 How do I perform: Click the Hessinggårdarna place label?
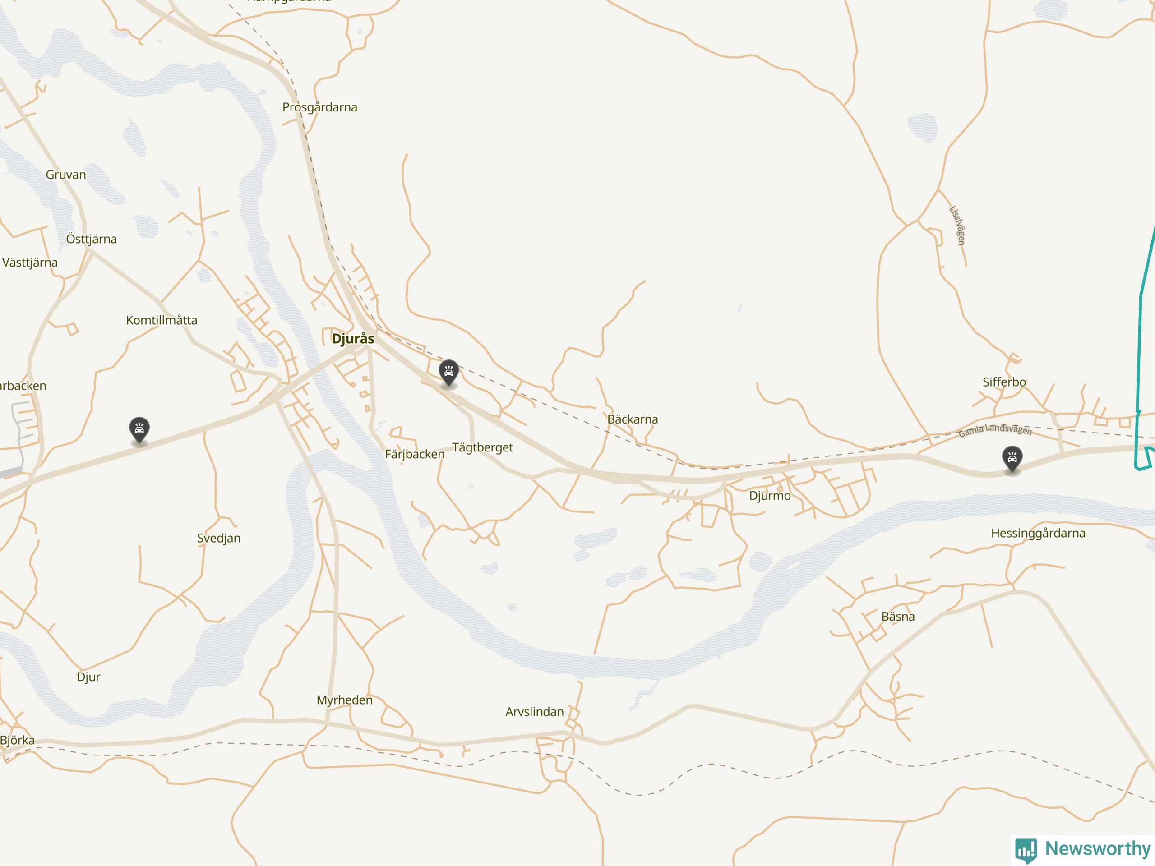click(1038, 534)
